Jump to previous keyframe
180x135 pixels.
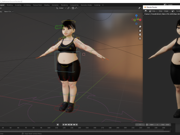66,124
